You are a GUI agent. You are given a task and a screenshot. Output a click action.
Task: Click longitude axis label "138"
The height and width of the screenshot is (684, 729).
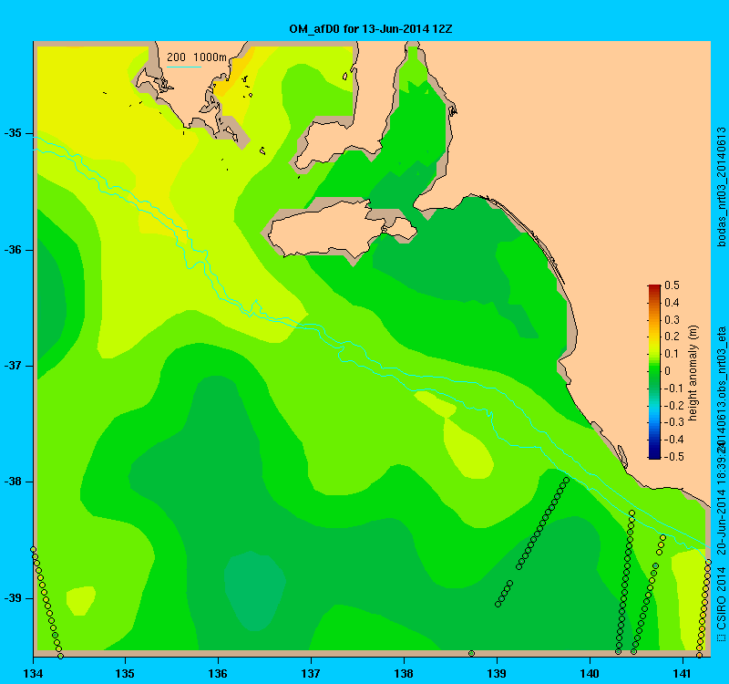(x=404, y=673)
